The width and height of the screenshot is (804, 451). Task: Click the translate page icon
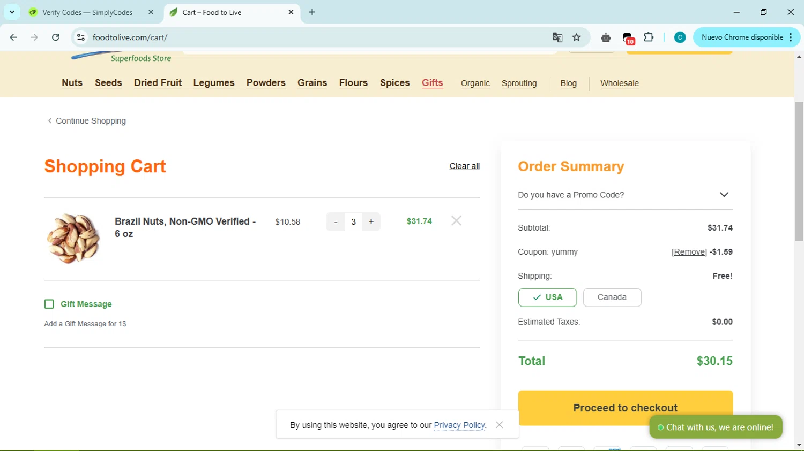click(x=557, y=37)
